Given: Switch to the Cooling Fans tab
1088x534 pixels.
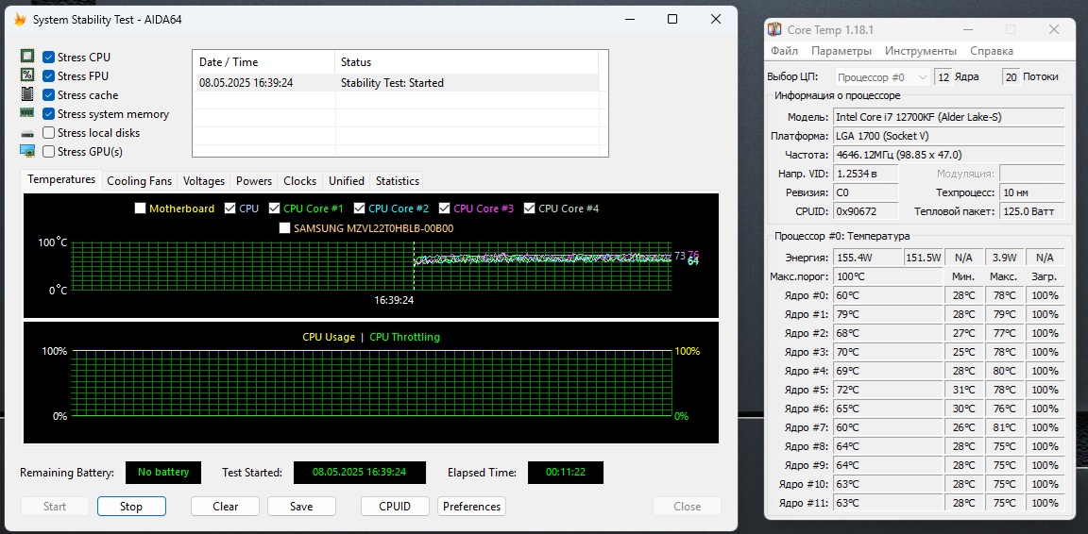Looking at the screenshot, I should point(139,181).
